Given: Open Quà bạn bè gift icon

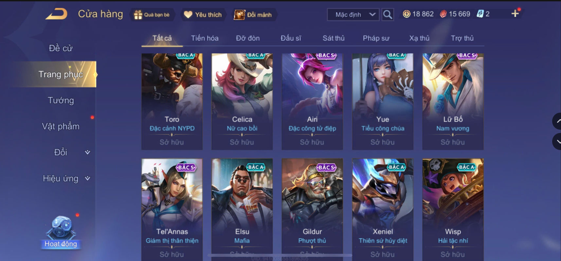Looking at the screenshot, I should (138, 15).
